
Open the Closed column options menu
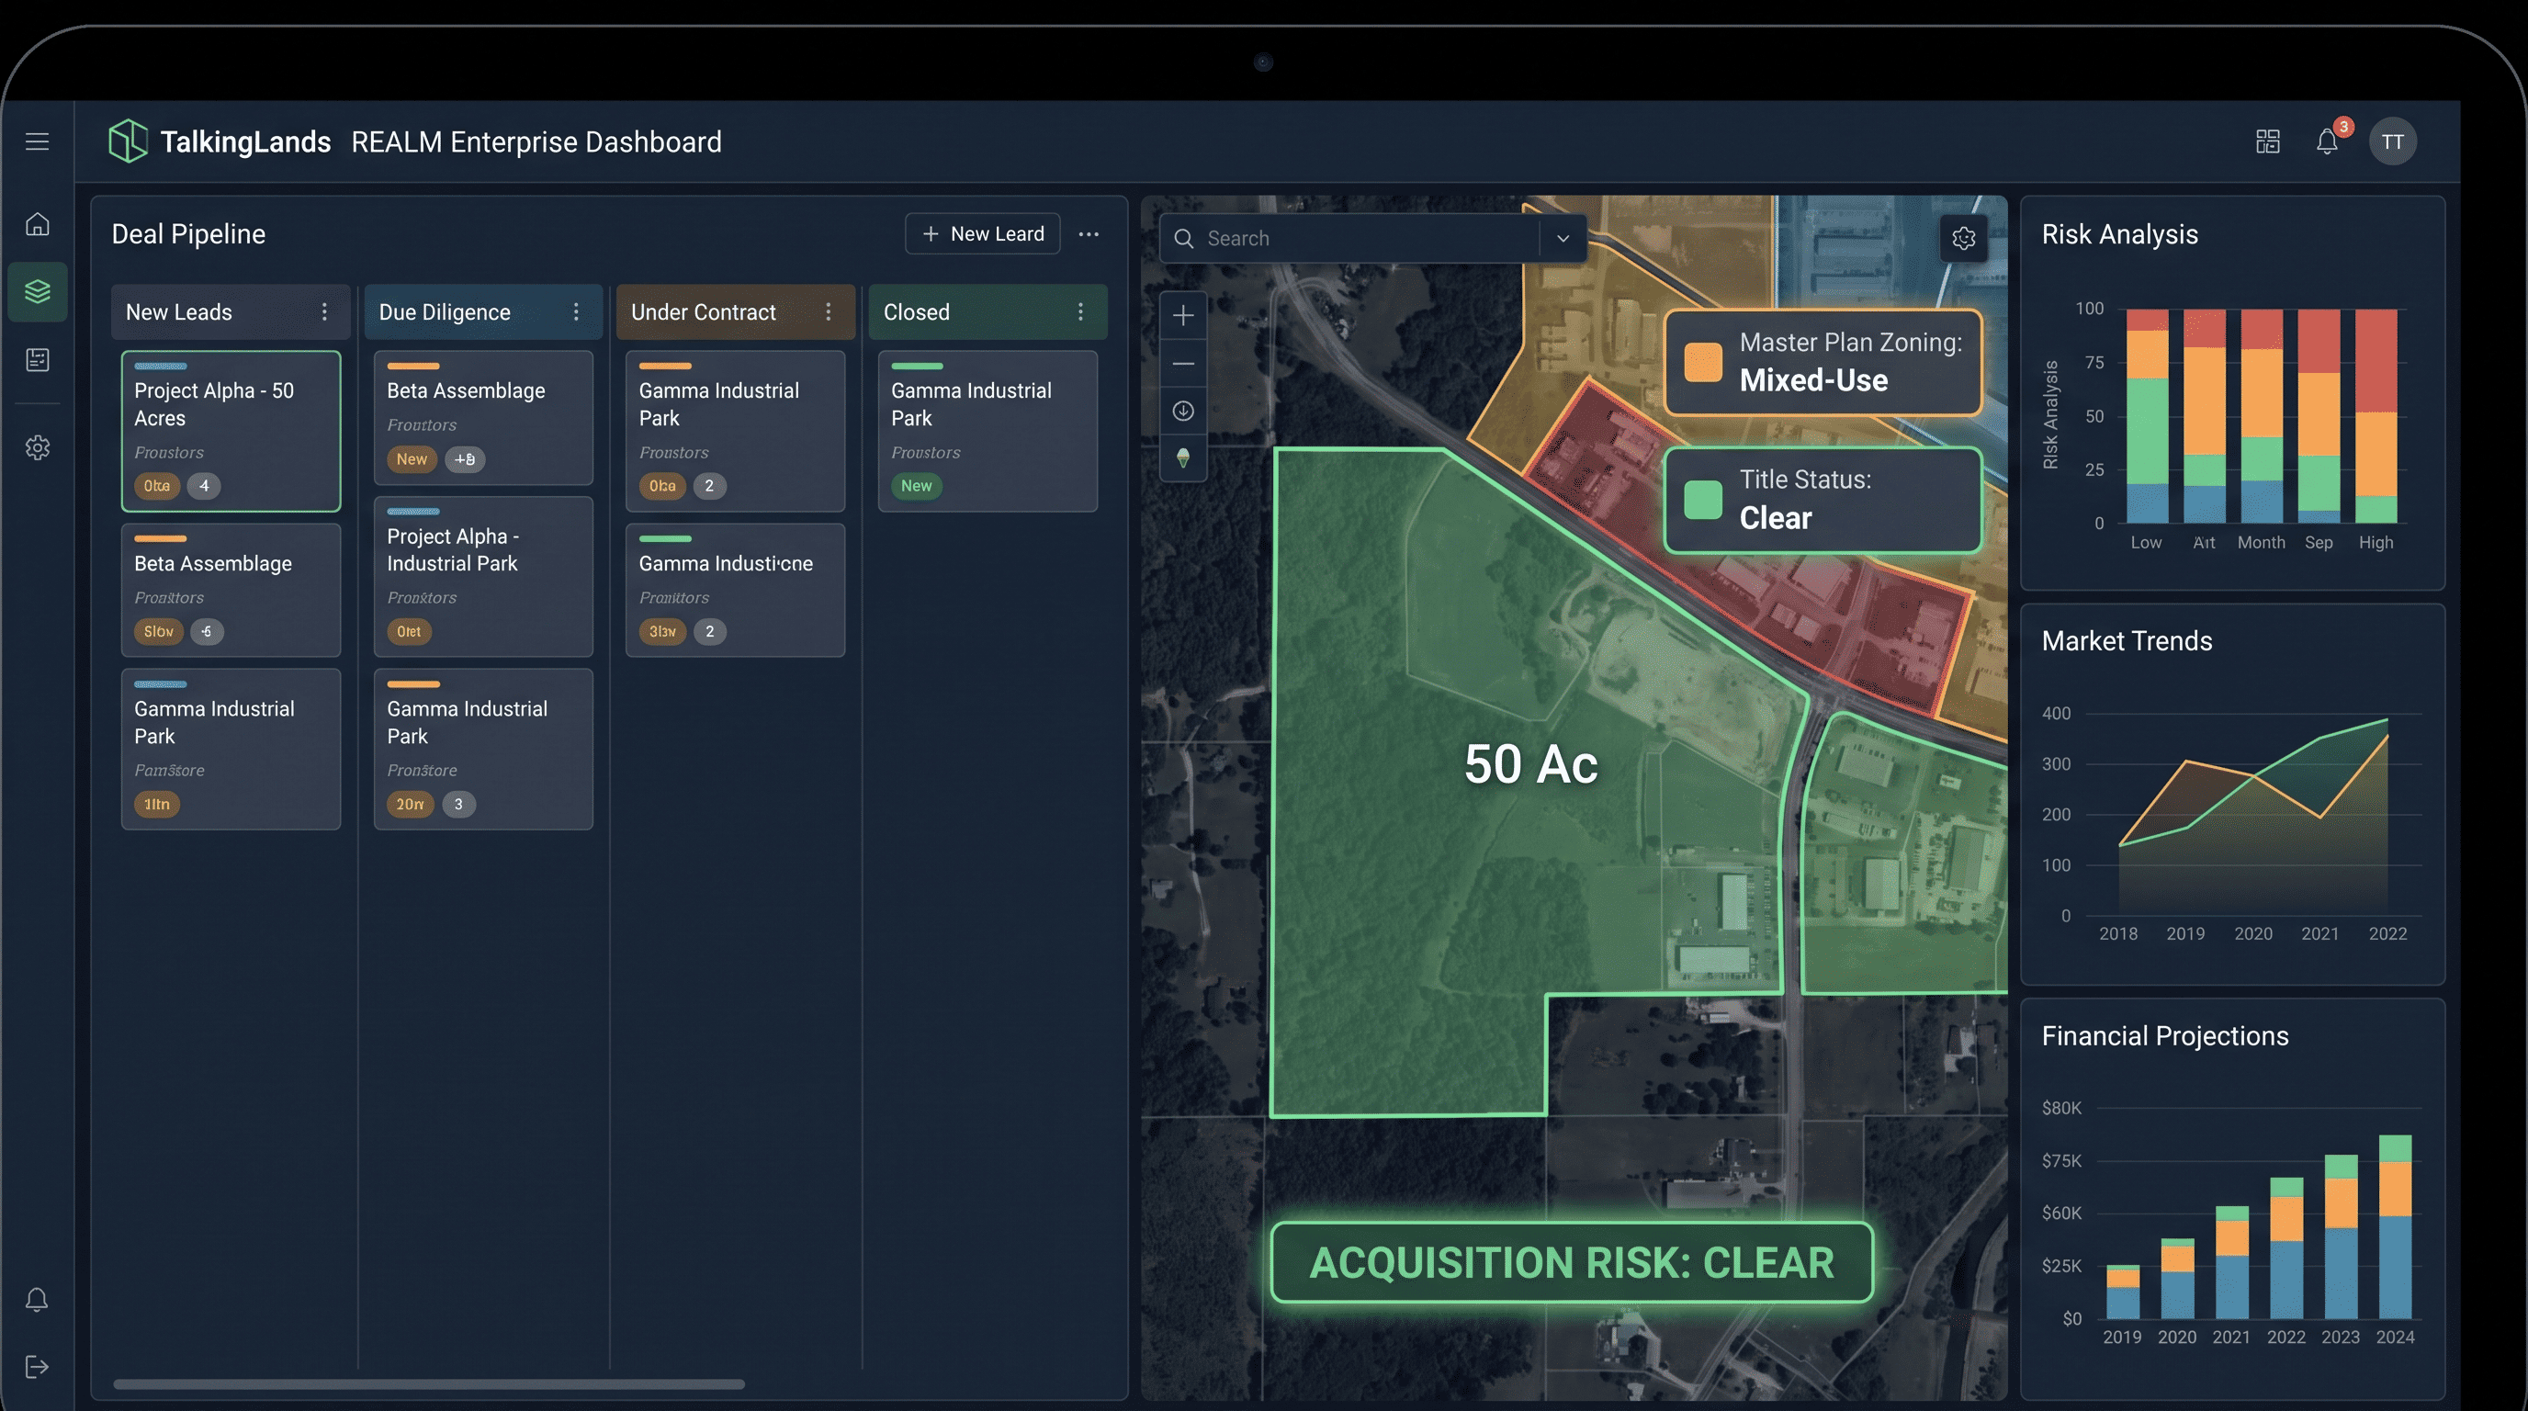pos(1080,312)
